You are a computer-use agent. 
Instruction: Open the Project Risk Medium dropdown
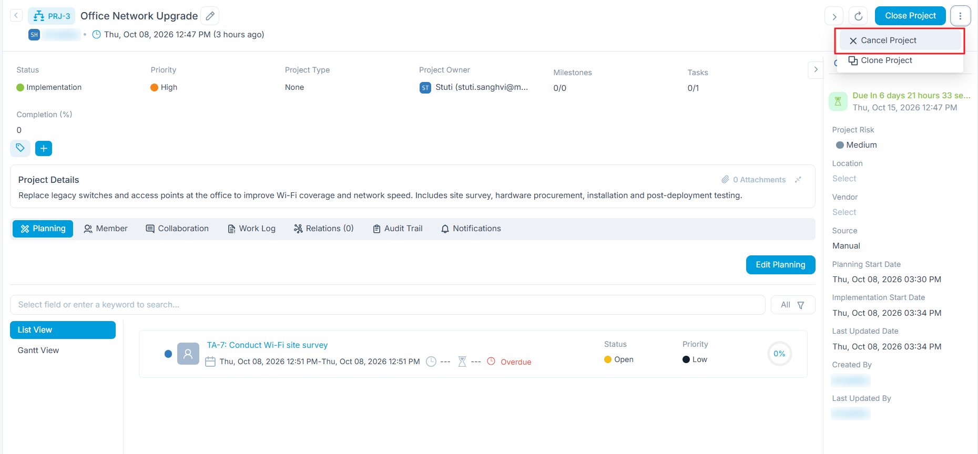coord(857,145)
